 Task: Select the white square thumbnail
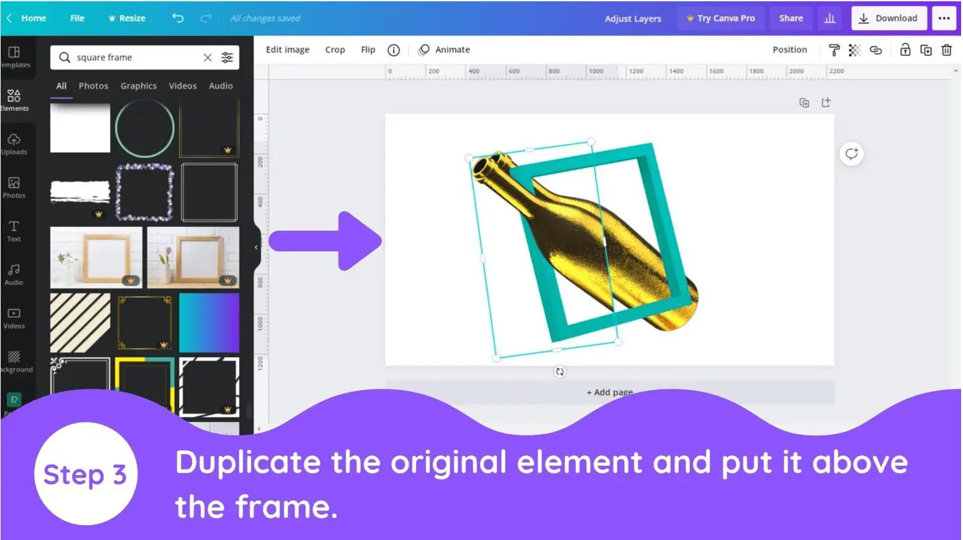[80, 128]
